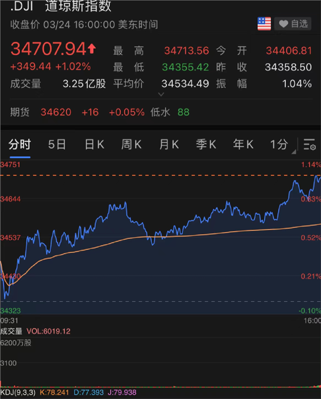Screen dimensions: 321x399
Task: Select the 分时 tab
Action: point(20,145)
